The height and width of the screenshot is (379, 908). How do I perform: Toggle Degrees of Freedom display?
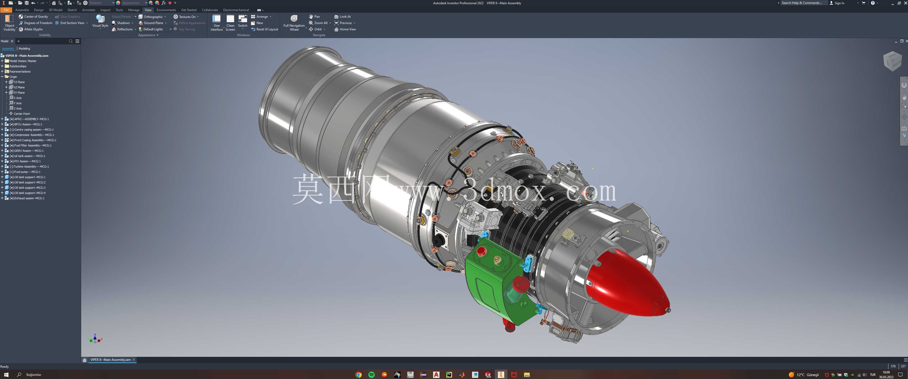[35, 23]
